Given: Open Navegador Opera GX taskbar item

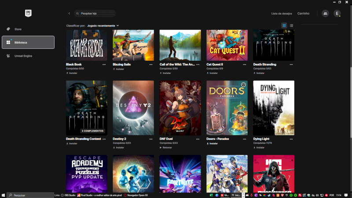Looking at the screenshot, I should tap(136, 195).
